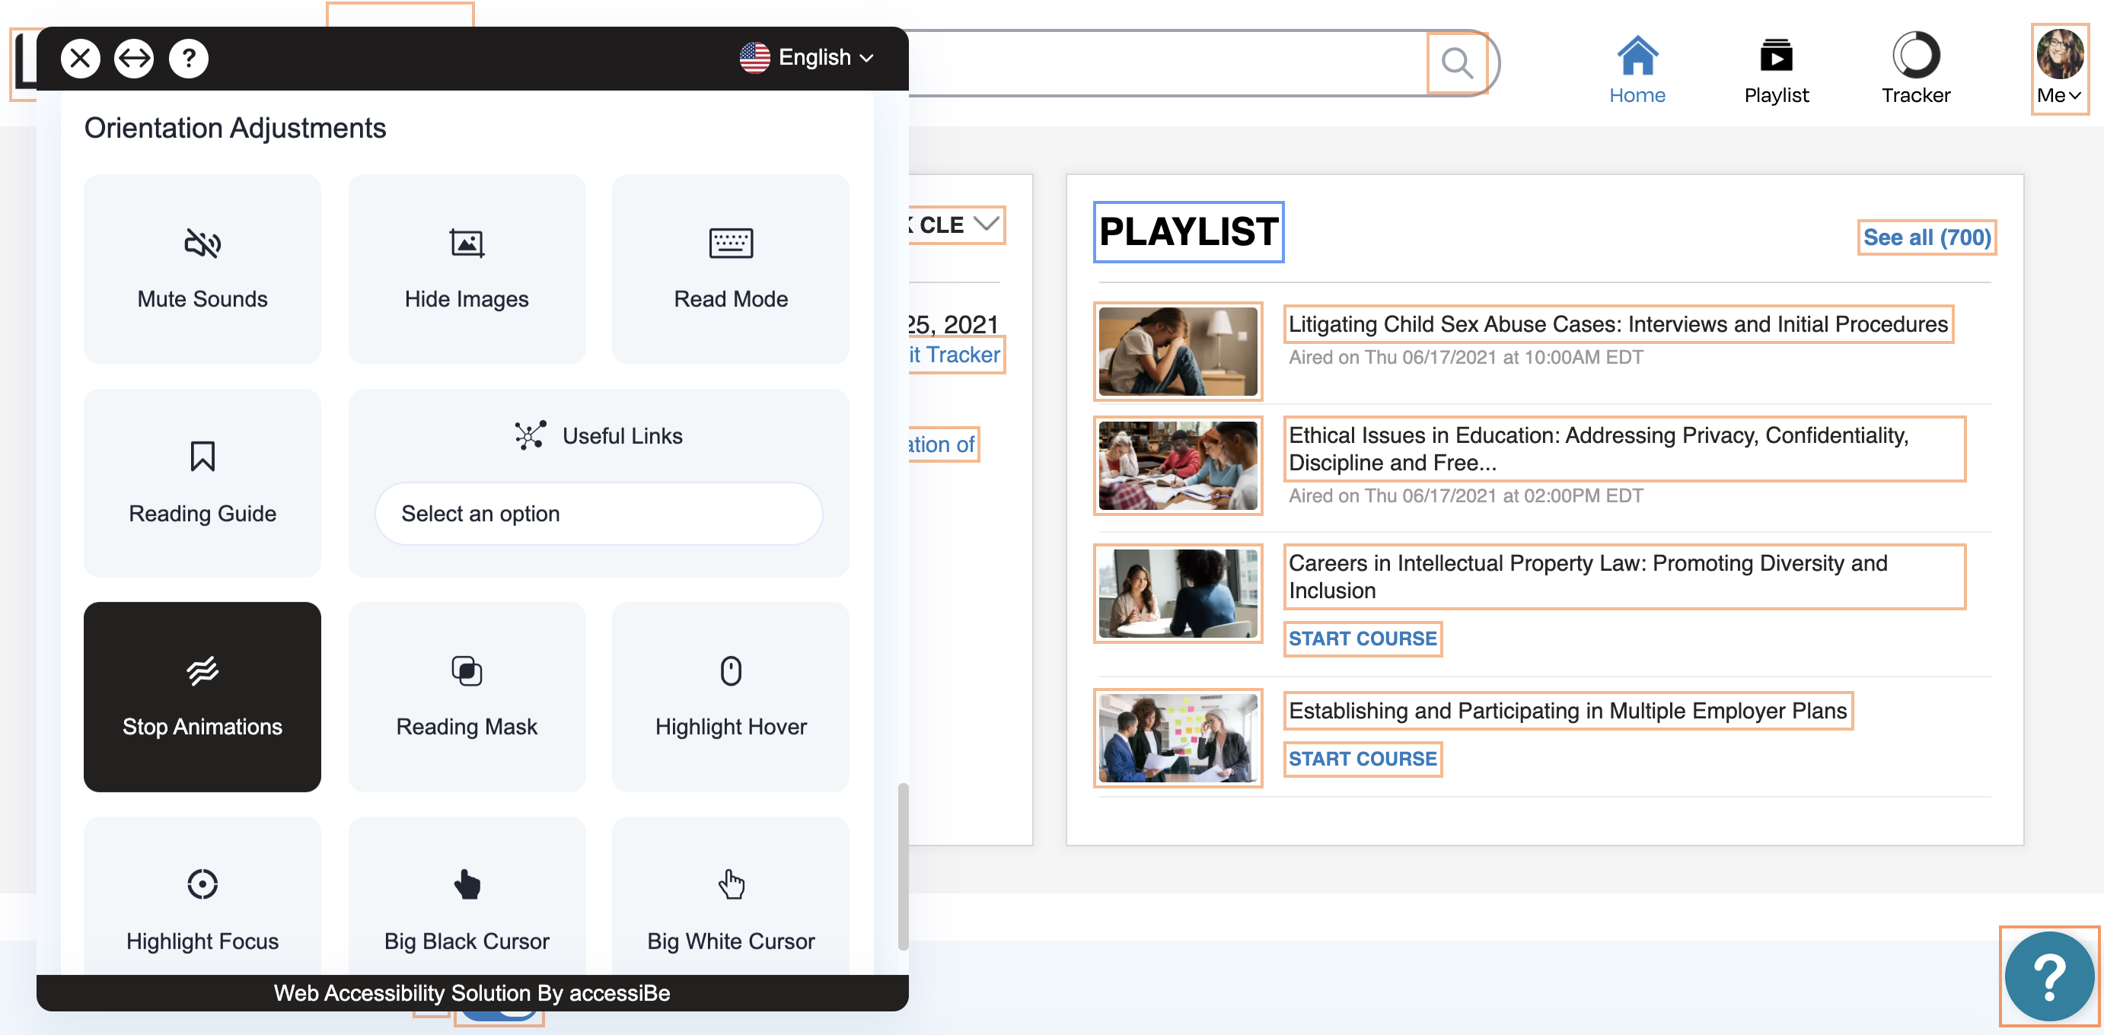The image size is (2104, 1035).
Task: Click the accessibility panel scrollbar
Action: tap(903, 866)
